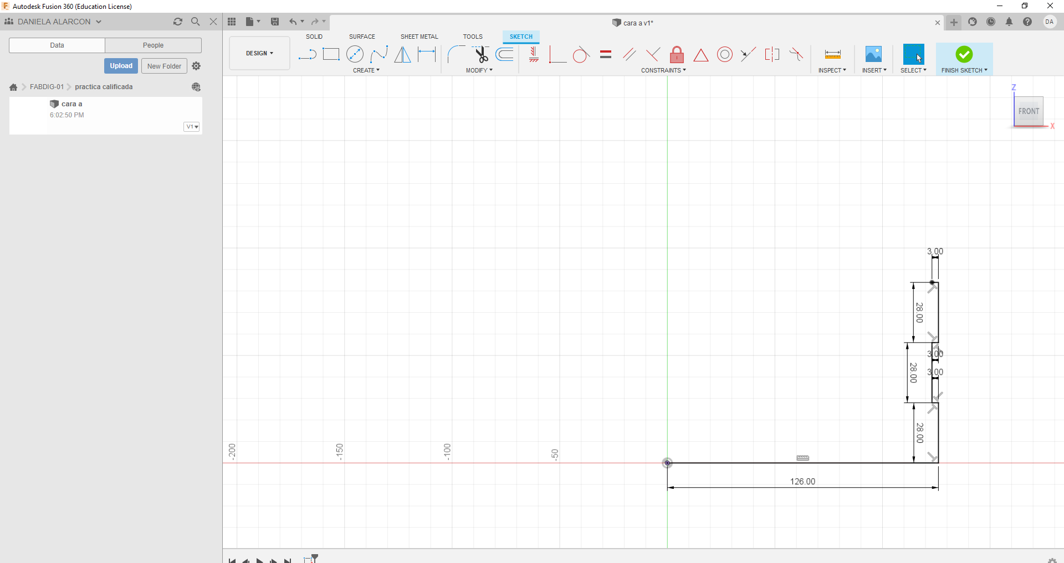This screenshot has width=1064, height=563.
Task: Redo the last action
Action: [315, 22]
